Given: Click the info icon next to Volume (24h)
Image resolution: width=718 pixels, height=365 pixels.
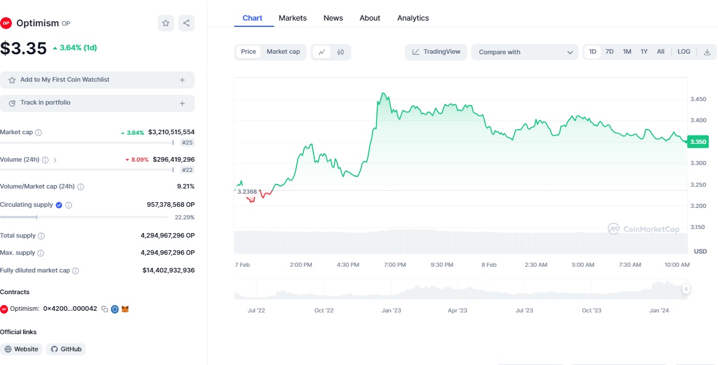Looking at the screenshot, I should coord(45,160).
